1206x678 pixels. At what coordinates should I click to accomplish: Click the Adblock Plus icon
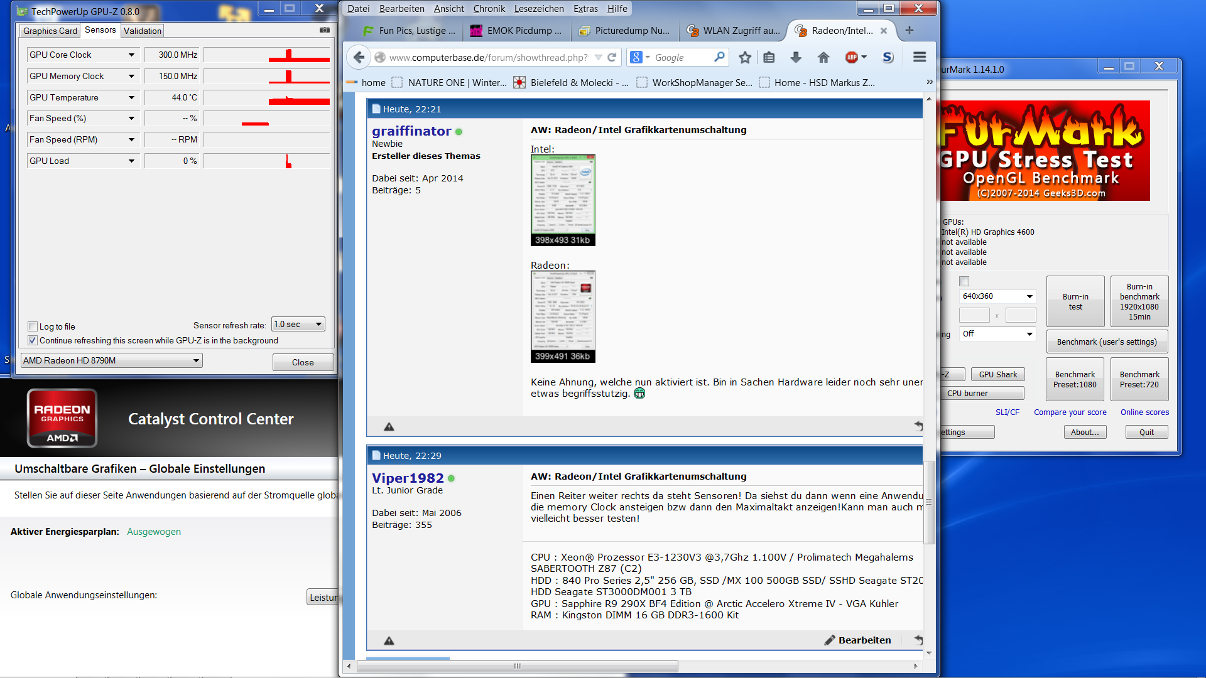coord(852,57)
